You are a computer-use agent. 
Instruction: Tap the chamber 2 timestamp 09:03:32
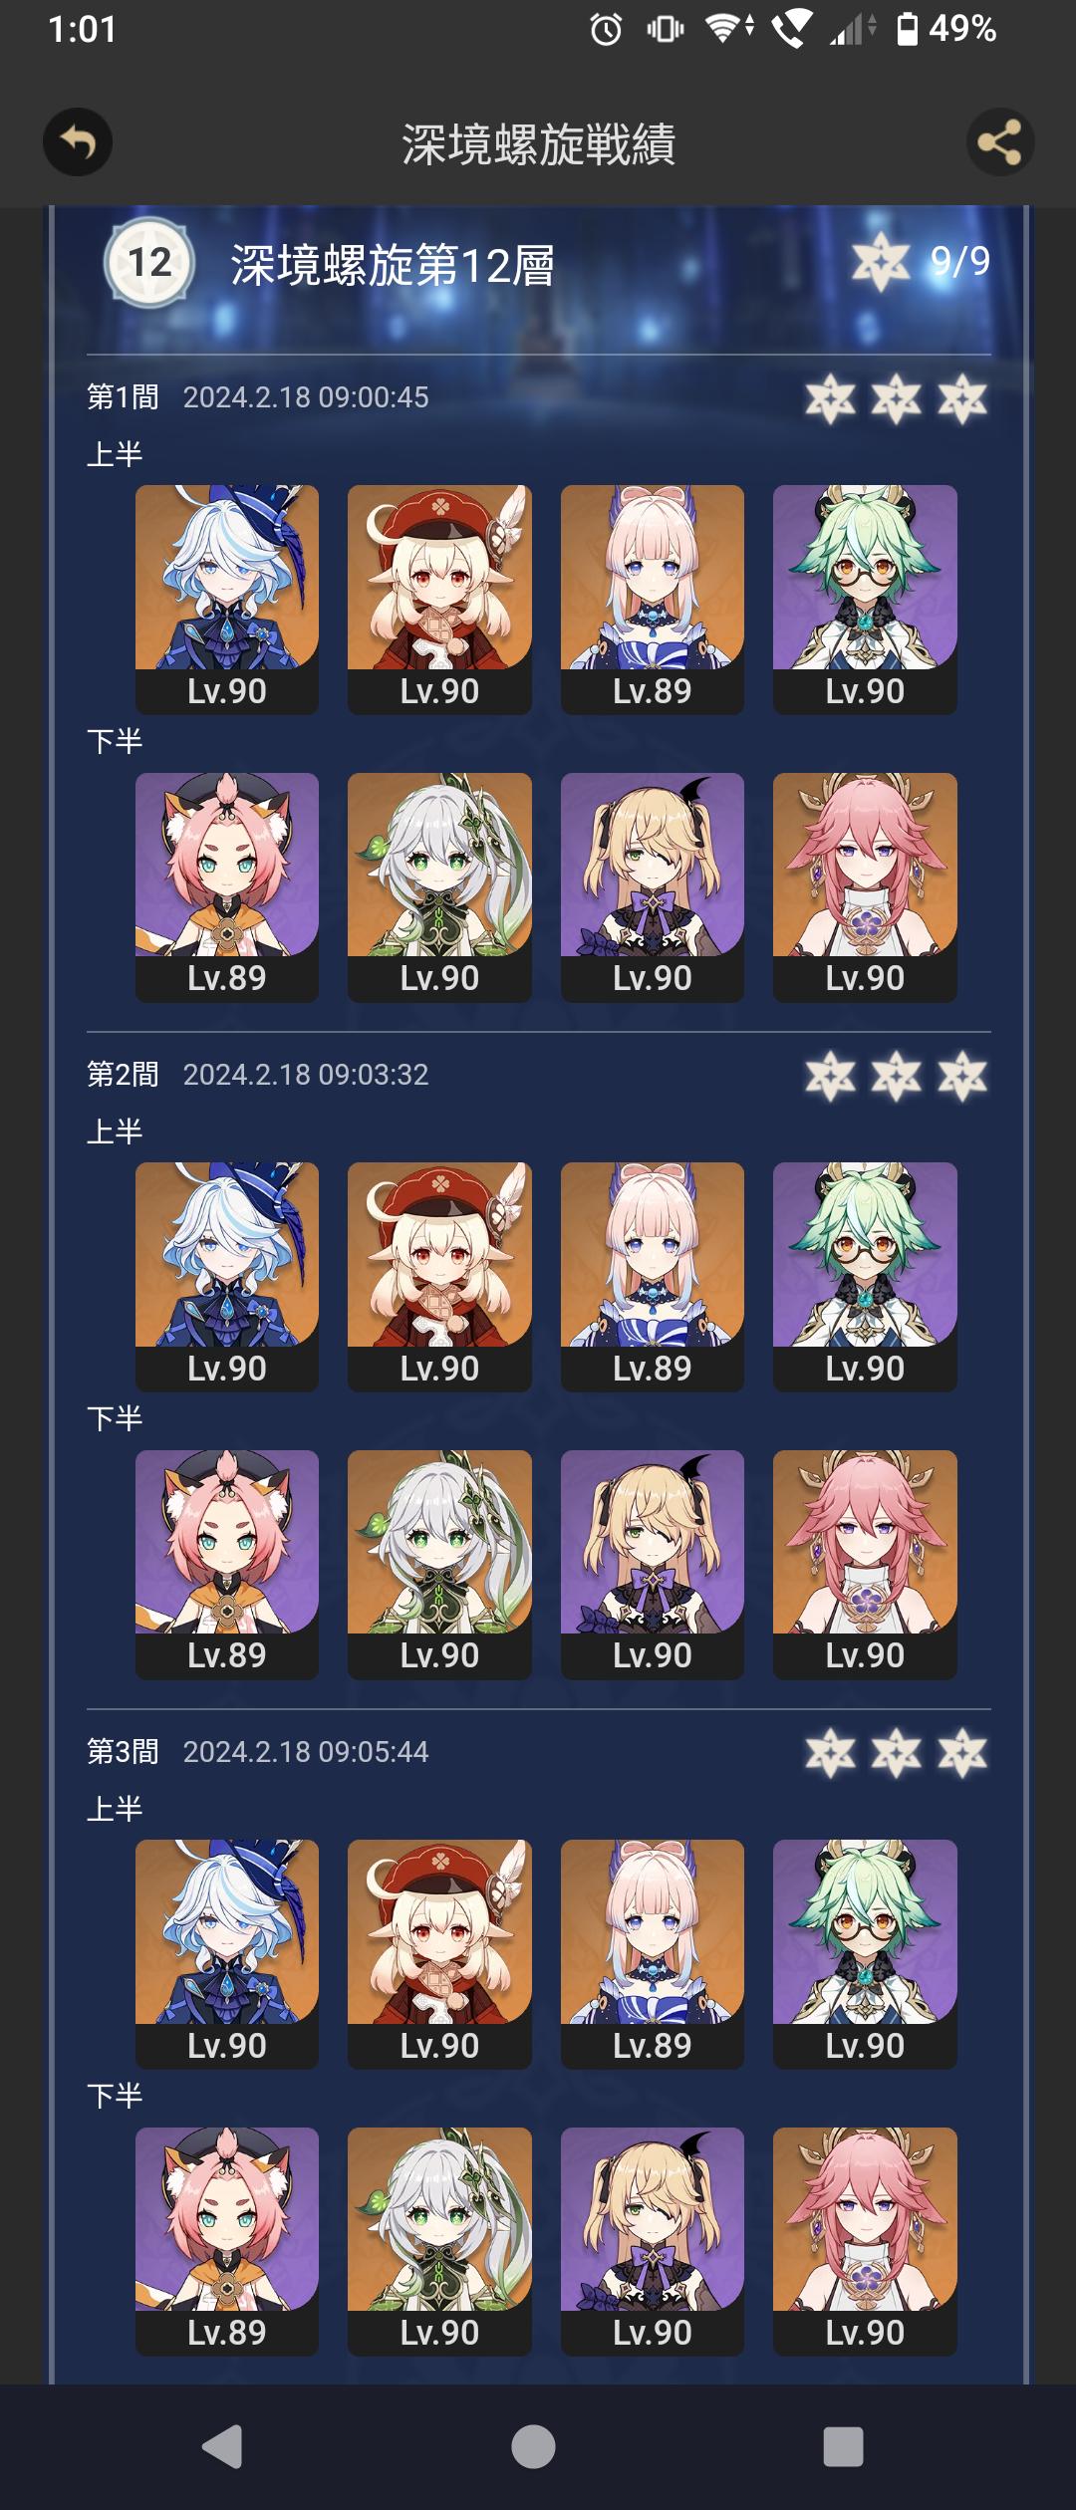(306, 1075)
